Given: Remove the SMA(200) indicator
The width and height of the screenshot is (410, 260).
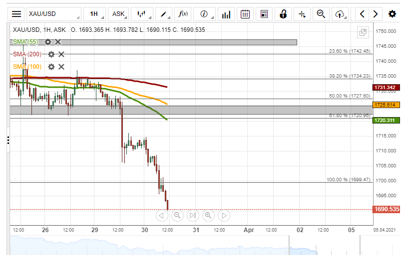Looking at the screenshot, I should (x=61, y=54).
